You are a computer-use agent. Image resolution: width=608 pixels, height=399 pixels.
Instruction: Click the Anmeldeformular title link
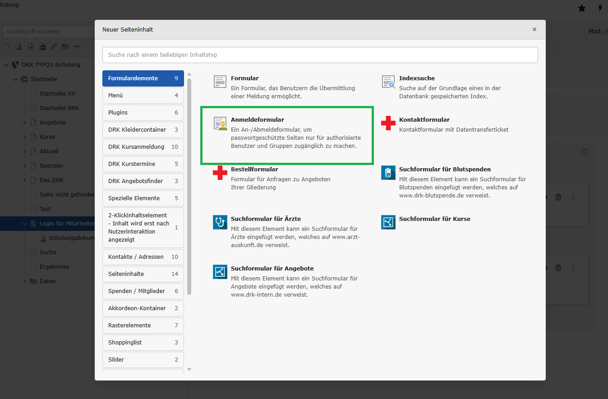(x=258, y=120)
